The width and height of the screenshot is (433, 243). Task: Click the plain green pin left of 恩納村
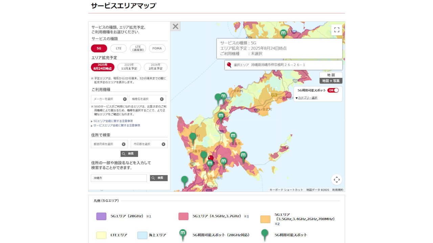coord(218,99)
